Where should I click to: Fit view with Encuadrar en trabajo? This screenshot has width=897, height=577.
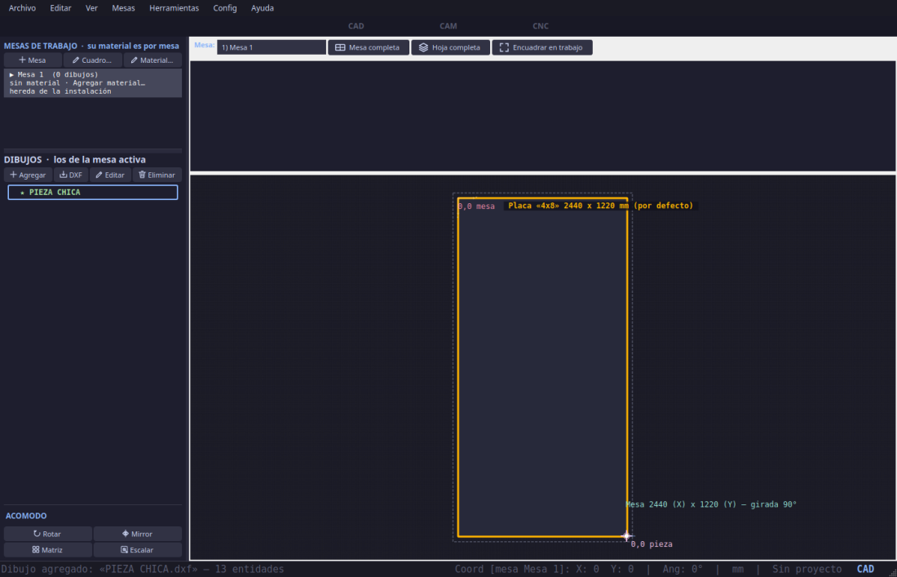click(x=541, y=47)
